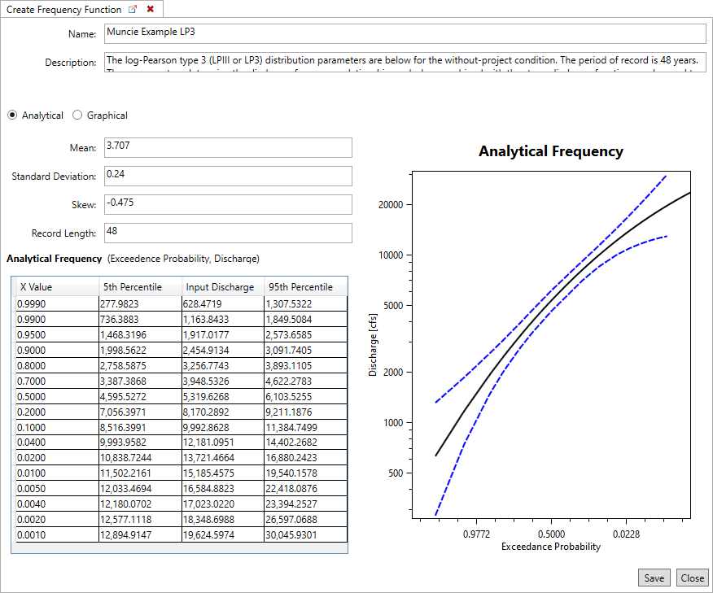
Task: Save the frequency function
Action: tap(654, 578)
